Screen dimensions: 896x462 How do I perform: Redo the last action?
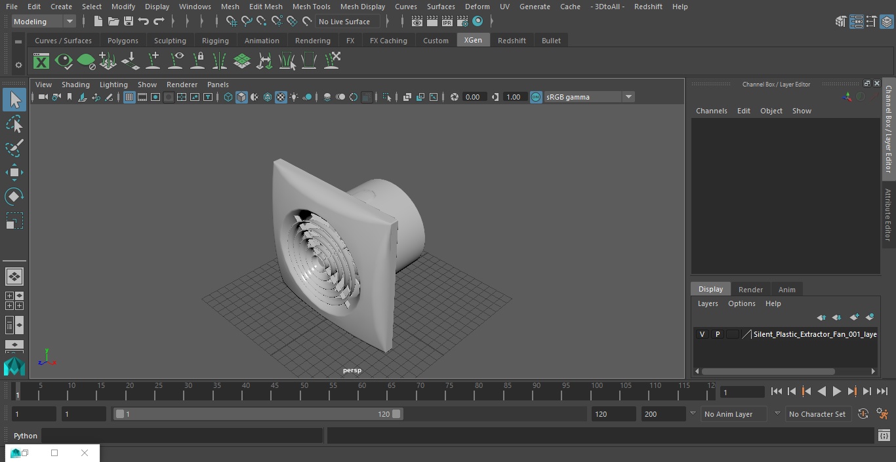click(159, 22)
